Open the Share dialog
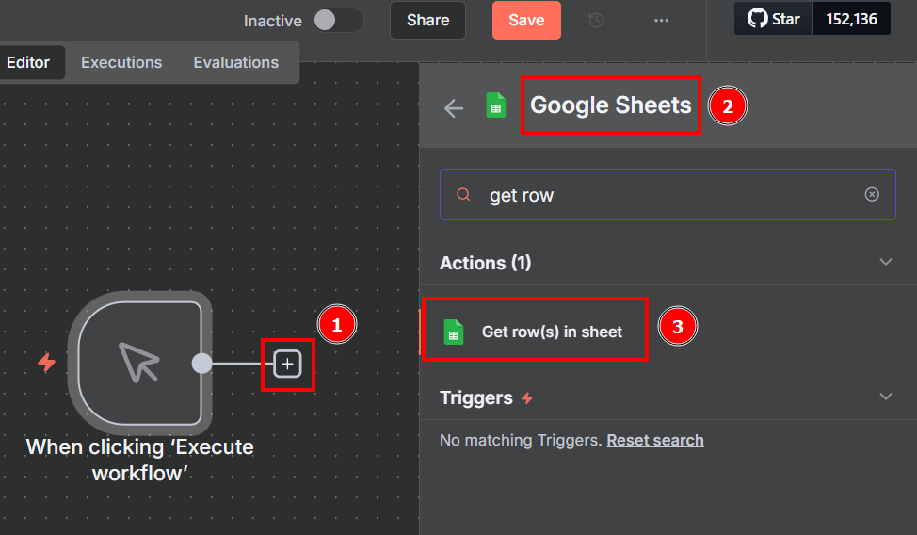This screenshot has width=917, height=535. tap(427, 21)
